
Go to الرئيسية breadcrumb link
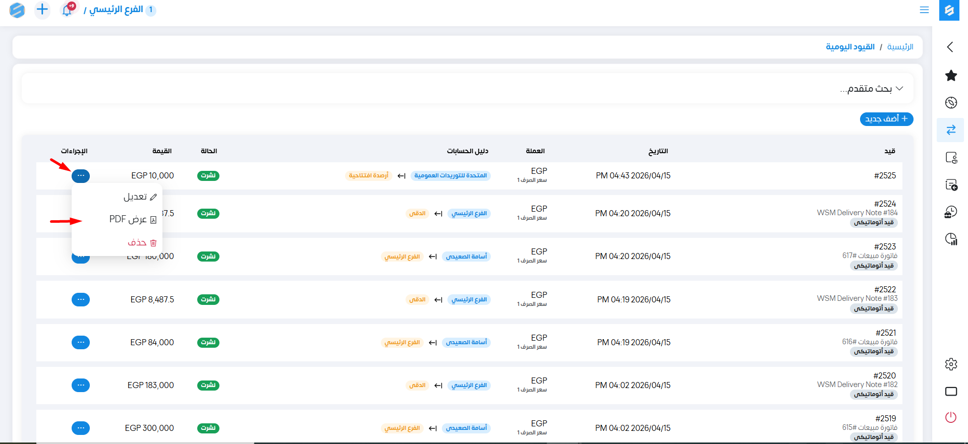click(x=900, y=47)
